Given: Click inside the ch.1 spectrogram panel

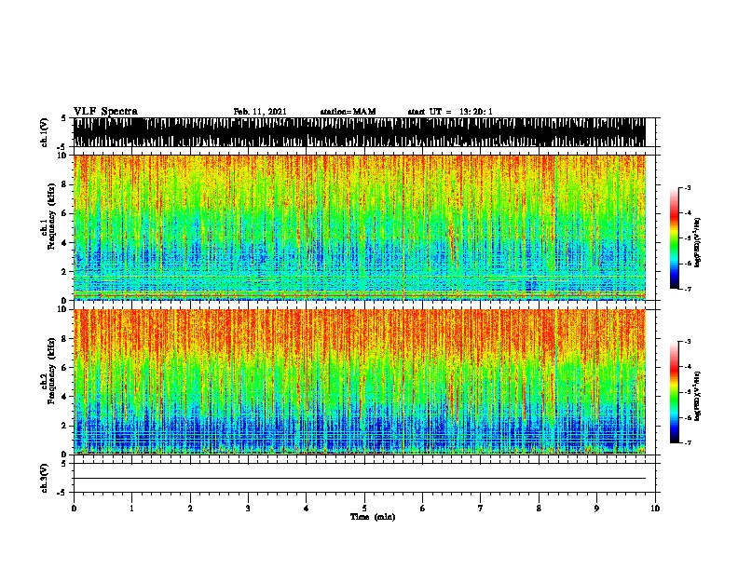Looking at the screenshot, I should [360, 227].
